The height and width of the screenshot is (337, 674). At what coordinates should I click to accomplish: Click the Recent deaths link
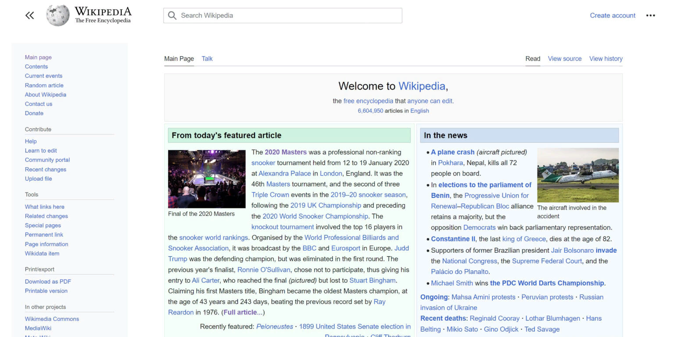443,318
